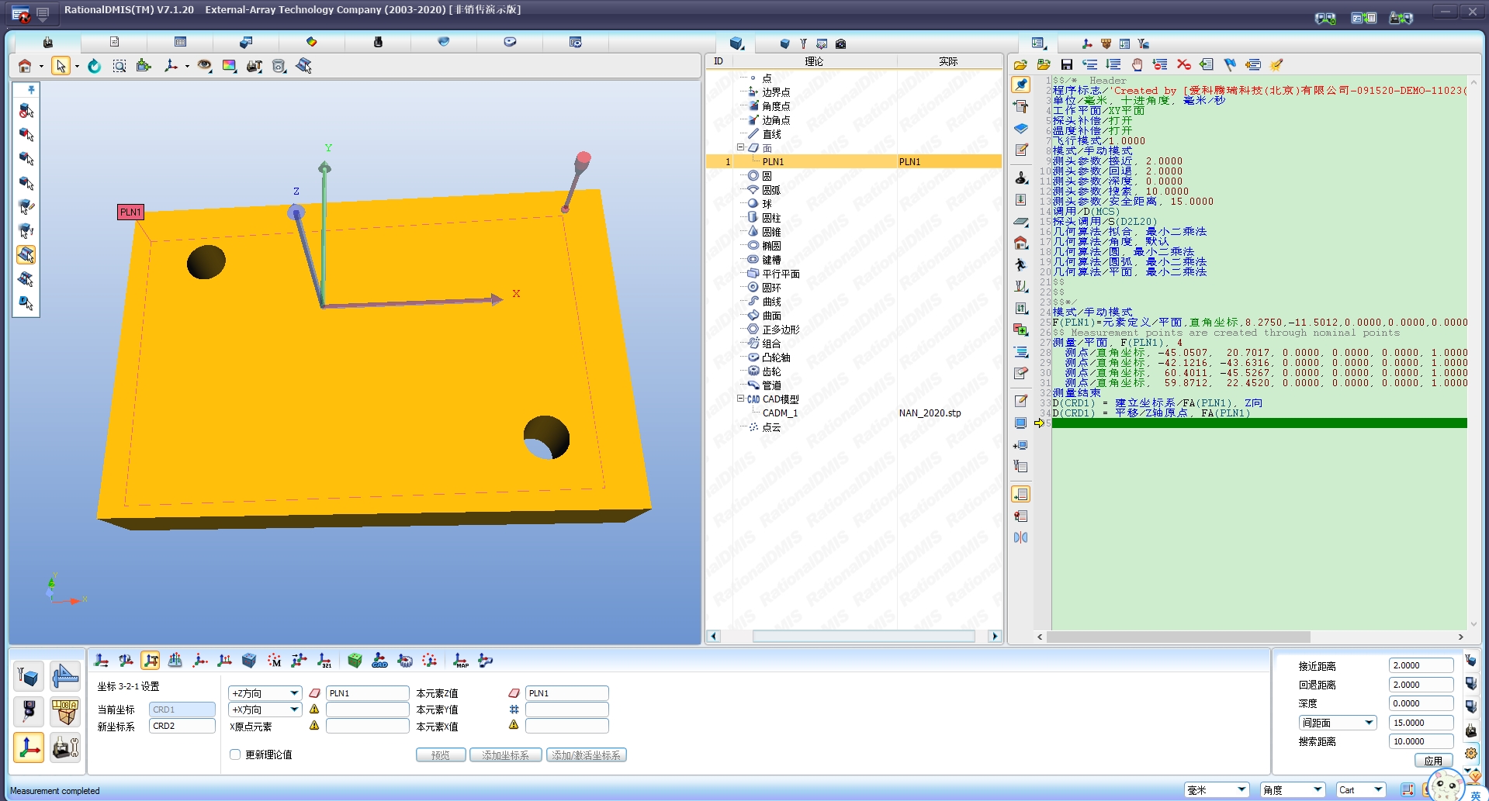Switch to the document report tab
Screen dimensions: 1489x801
pyautogui.click(x=114, y=42)
